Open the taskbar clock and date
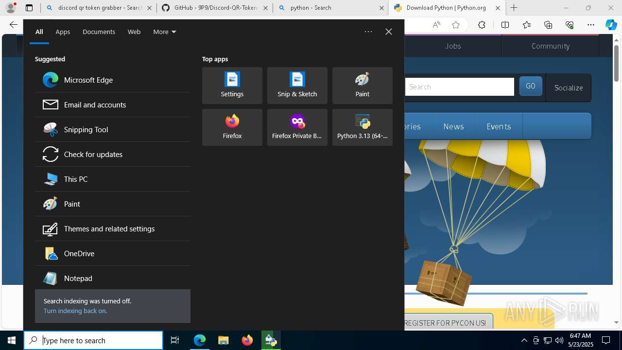Viewport: 622px width, 350px height. (x=580, y=340)
